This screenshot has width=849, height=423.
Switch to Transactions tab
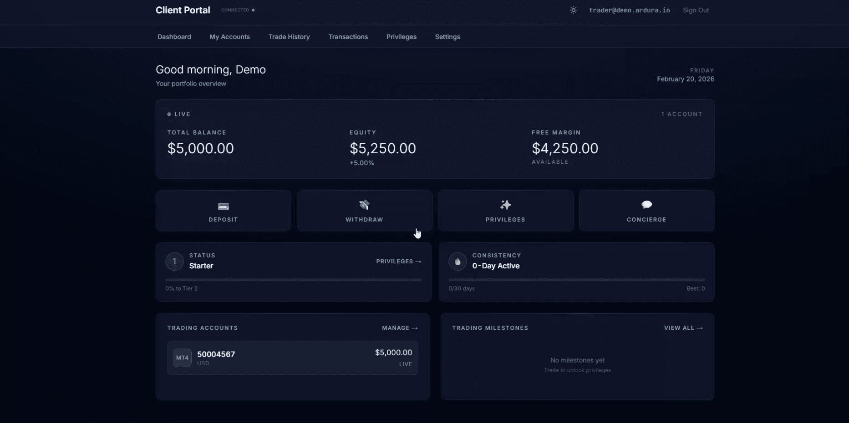tap(348, 37)
